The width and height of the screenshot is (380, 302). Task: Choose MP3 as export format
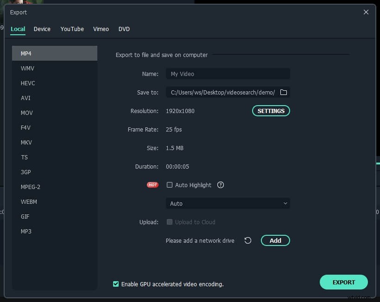26,231
